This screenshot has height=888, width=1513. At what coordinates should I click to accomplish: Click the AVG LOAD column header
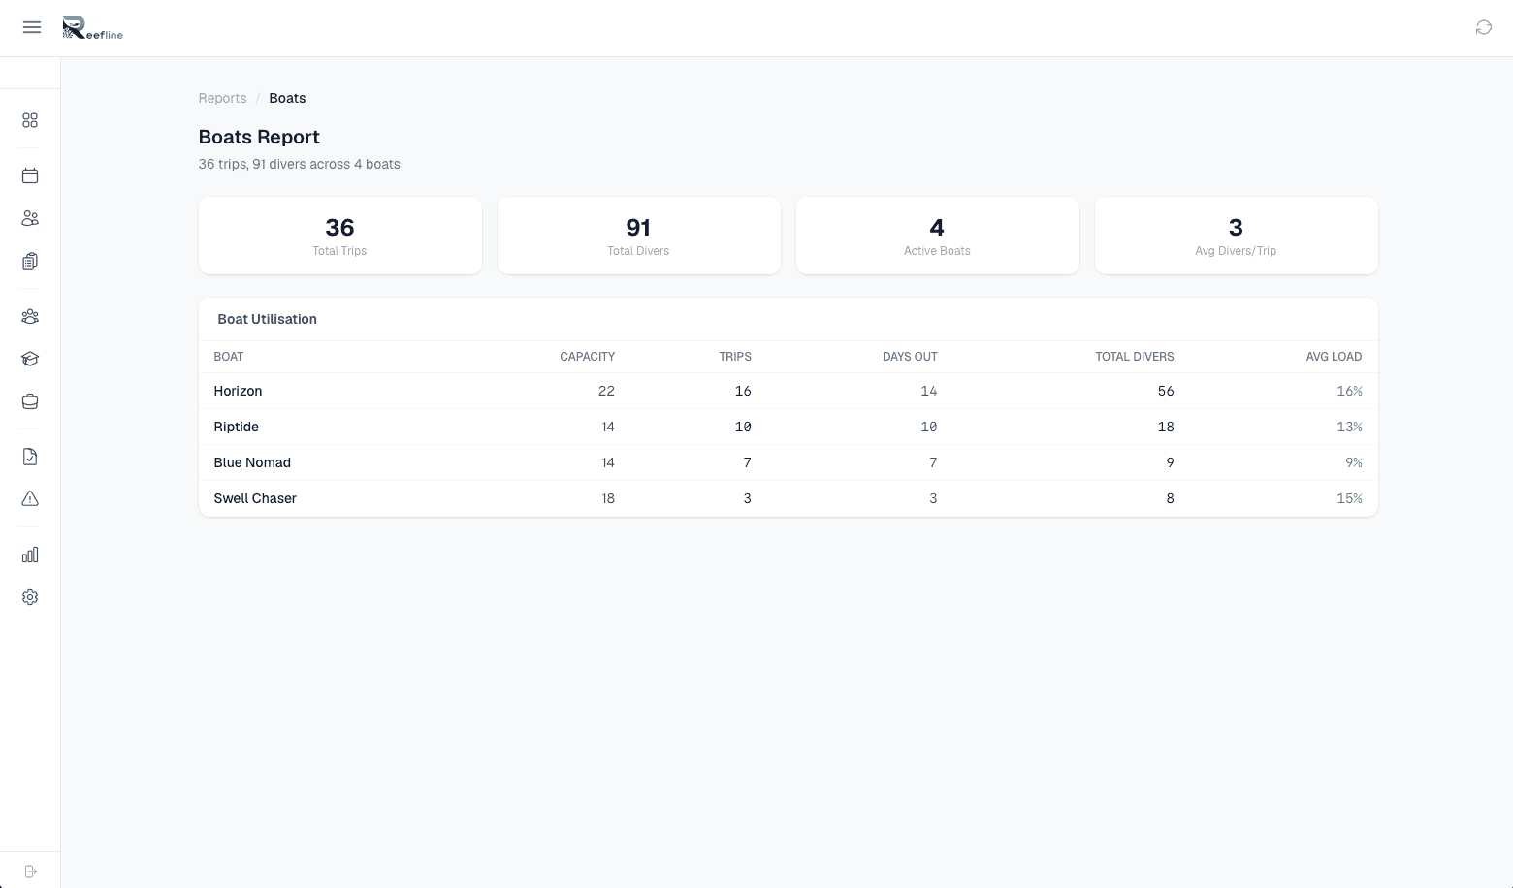[1334, 357]
